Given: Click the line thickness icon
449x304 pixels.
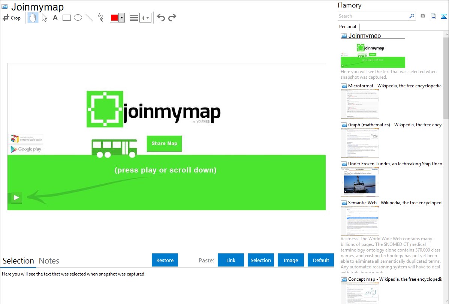Looking at the screenshot, I should coord(134,18).
